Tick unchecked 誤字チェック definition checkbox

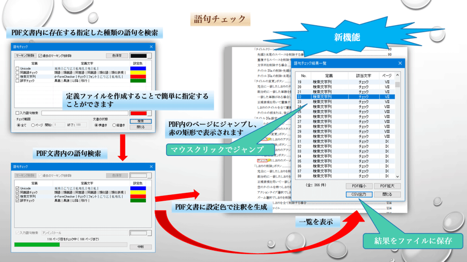pos(17,81)
